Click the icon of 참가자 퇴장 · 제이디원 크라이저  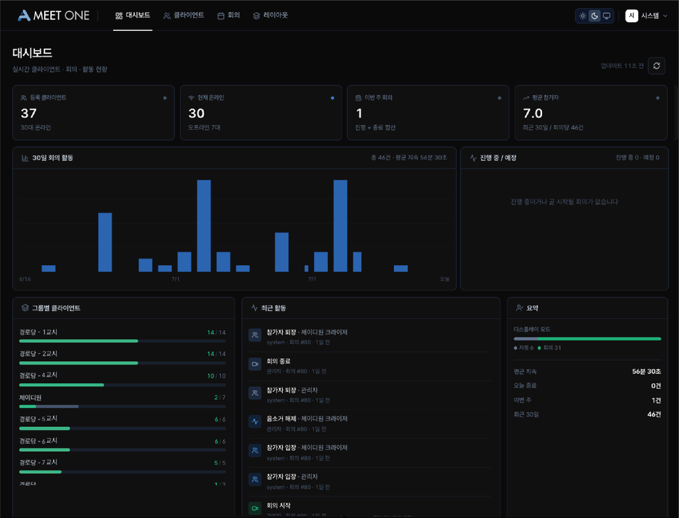(255, 335)
